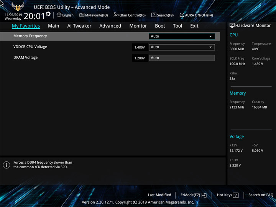Open the Memory Frequency dropdown
276x207 pixels.
click(182, 36)
